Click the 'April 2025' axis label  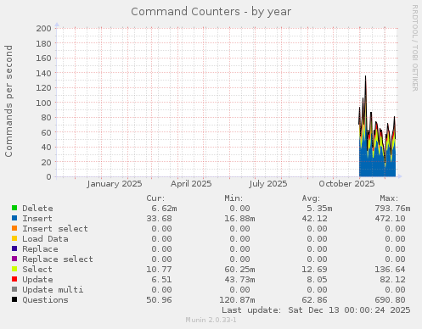(x=191, y=184)
